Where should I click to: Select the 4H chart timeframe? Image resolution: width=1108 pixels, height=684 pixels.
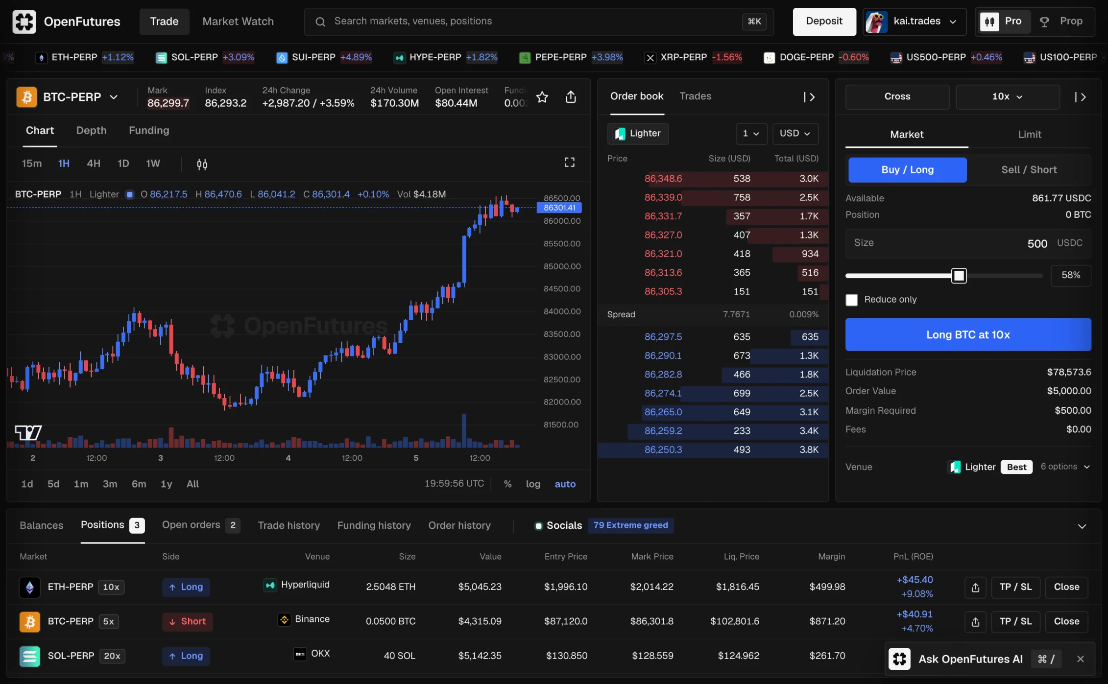tap(93, 164)
